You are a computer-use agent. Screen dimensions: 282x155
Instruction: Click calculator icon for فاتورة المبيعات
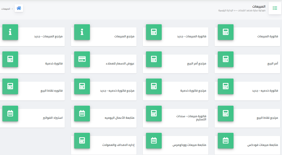point(225,32)
